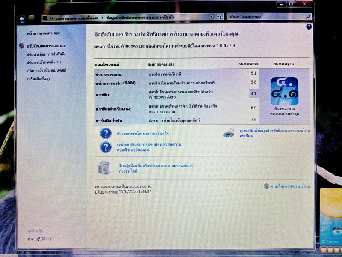Open ปรับลักษณะการแสดงผล visual effects link
Screen dimensions: 342x257
46,46
